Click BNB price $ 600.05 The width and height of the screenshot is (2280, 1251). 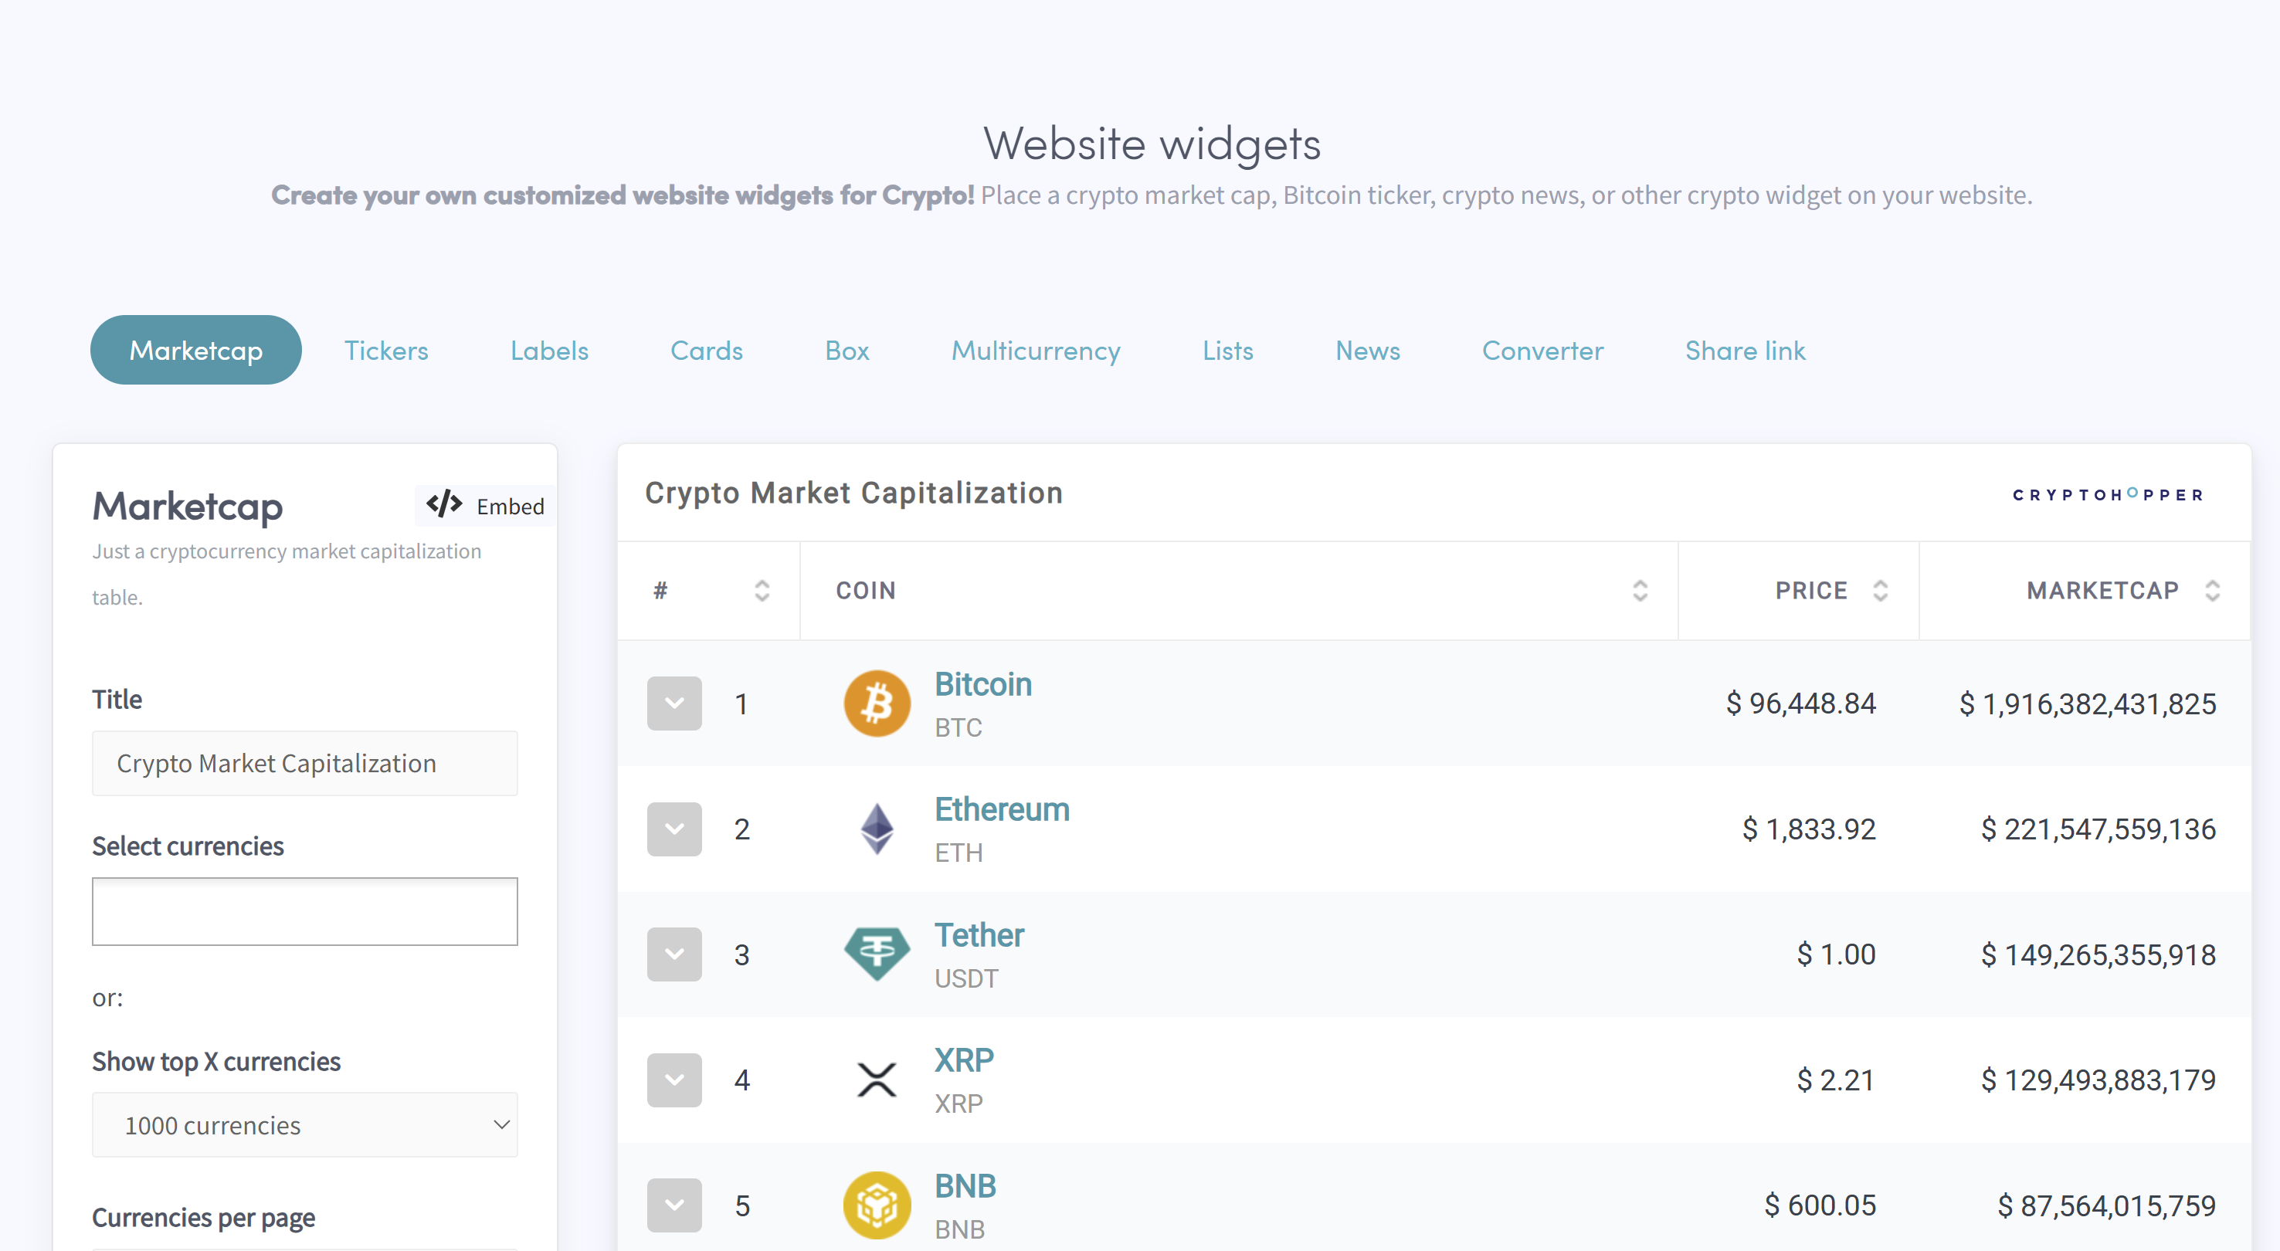tap(1820, 1205)
